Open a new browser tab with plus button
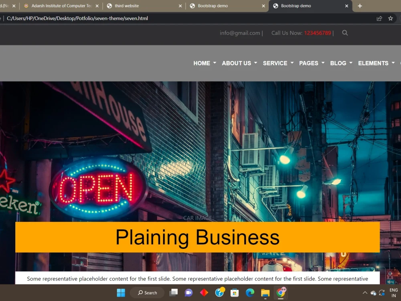The width and height of the screenshot is (401, 301). [x=360, y=6]
